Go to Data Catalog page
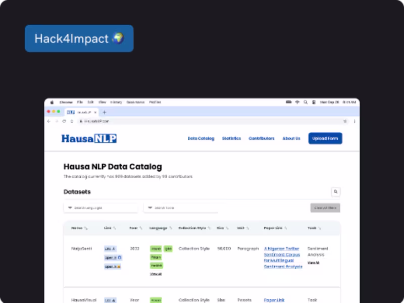Image resolution: width=404 pixels, height=303 pixels. tap(201, 138)
